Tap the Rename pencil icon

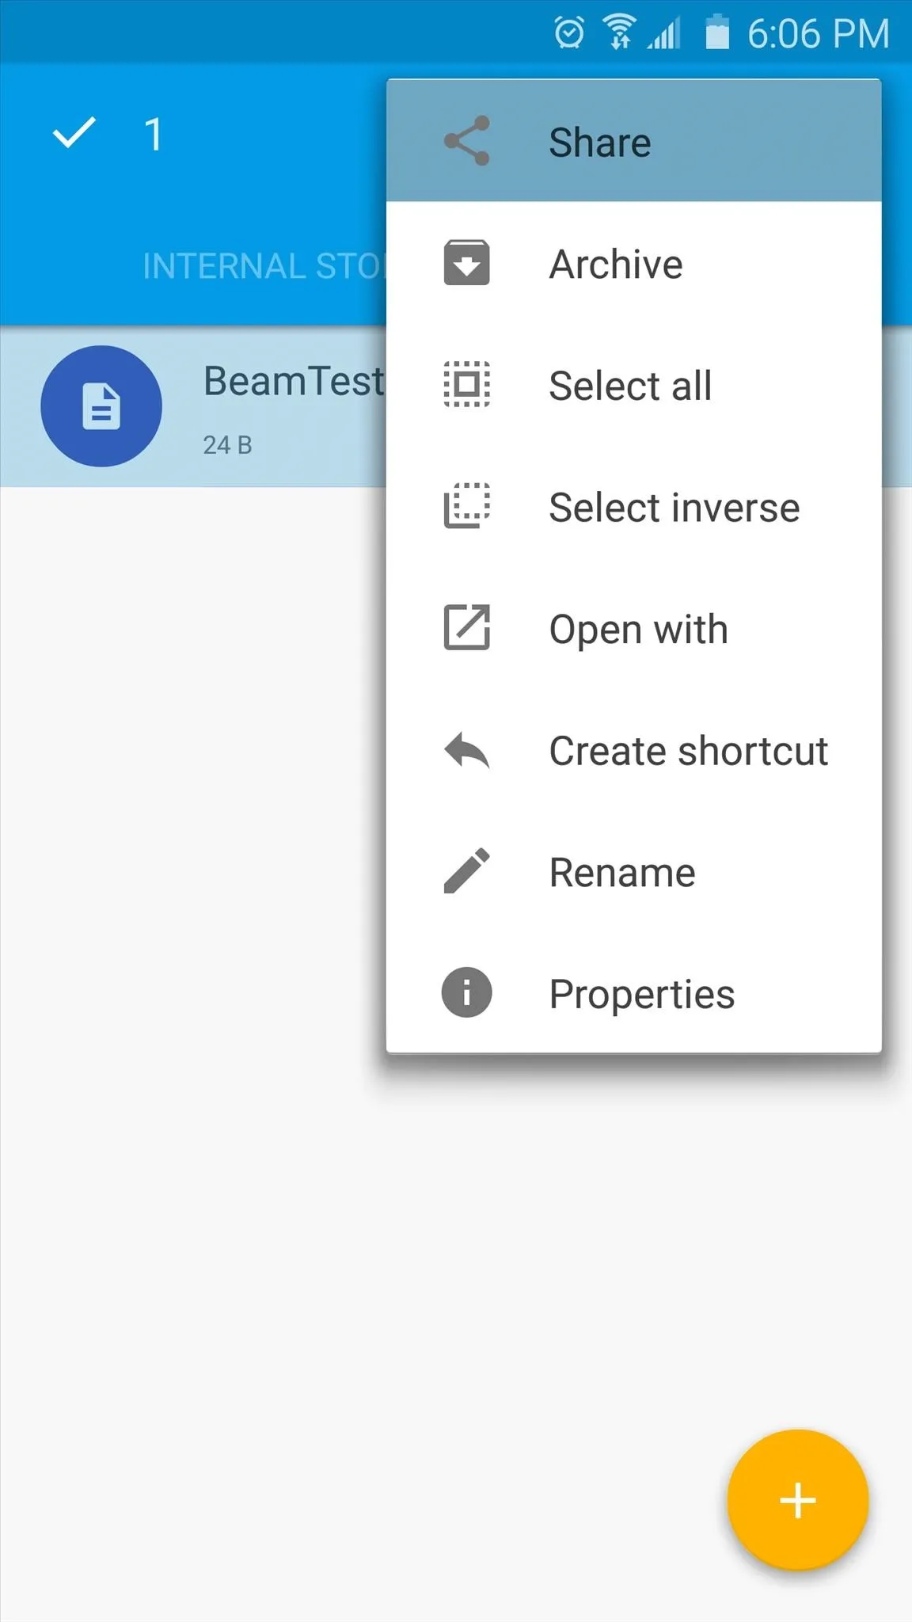point(467,871)
